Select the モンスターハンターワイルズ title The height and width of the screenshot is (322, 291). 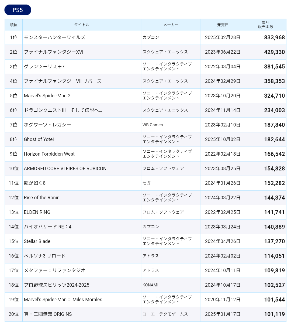point(54,37)
